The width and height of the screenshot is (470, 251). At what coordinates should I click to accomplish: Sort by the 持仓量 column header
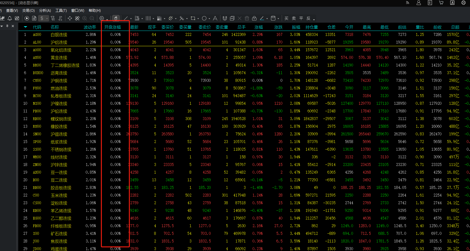pos(311,27)
